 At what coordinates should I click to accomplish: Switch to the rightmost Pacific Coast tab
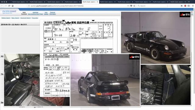pos(178,2)
